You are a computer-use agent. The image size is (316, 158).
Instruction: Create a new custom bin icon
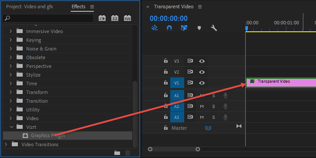pyautogui.click(x=117, y=153)
